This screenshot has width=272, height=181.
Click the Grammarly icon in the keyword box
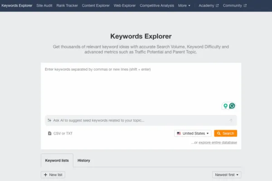232,106
